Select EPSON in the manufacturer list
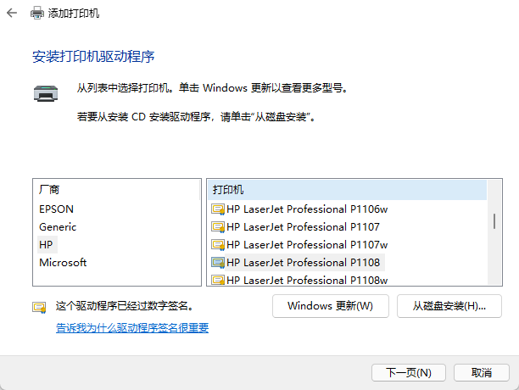 [x=56, y=209]
